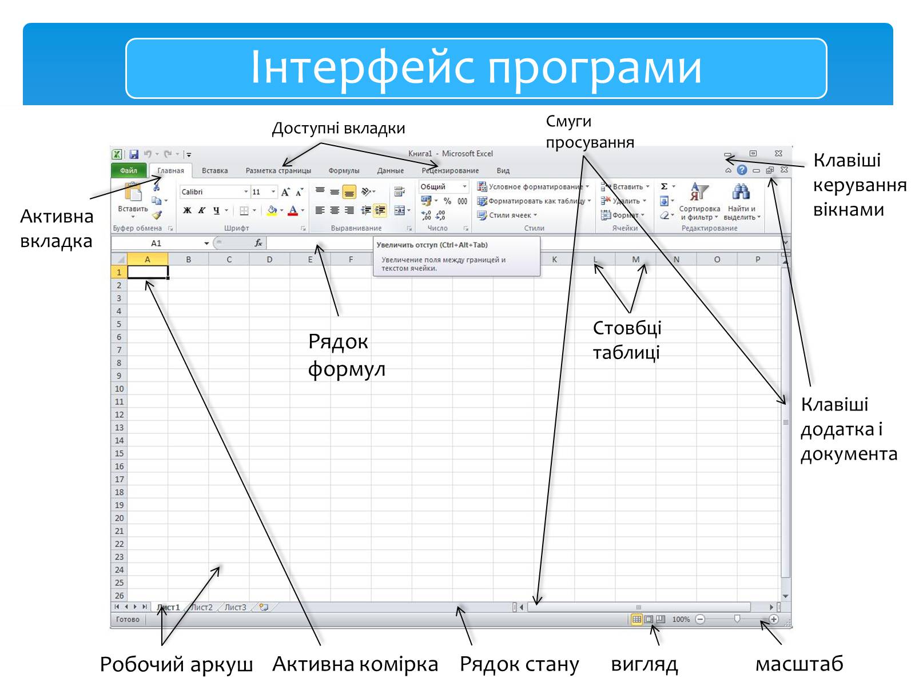915x686 pixels.
Task: Click the Find and Select binoculars icon
Action: (741, 193)
